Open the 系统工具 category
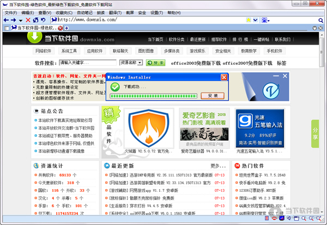 [x=69, y=51]
